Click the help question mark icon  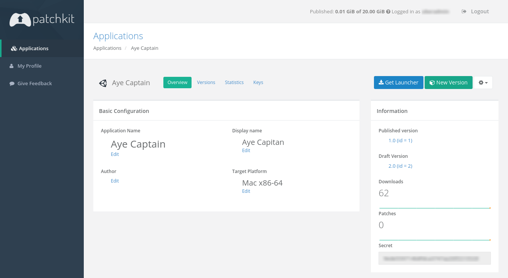click(388, 12)
